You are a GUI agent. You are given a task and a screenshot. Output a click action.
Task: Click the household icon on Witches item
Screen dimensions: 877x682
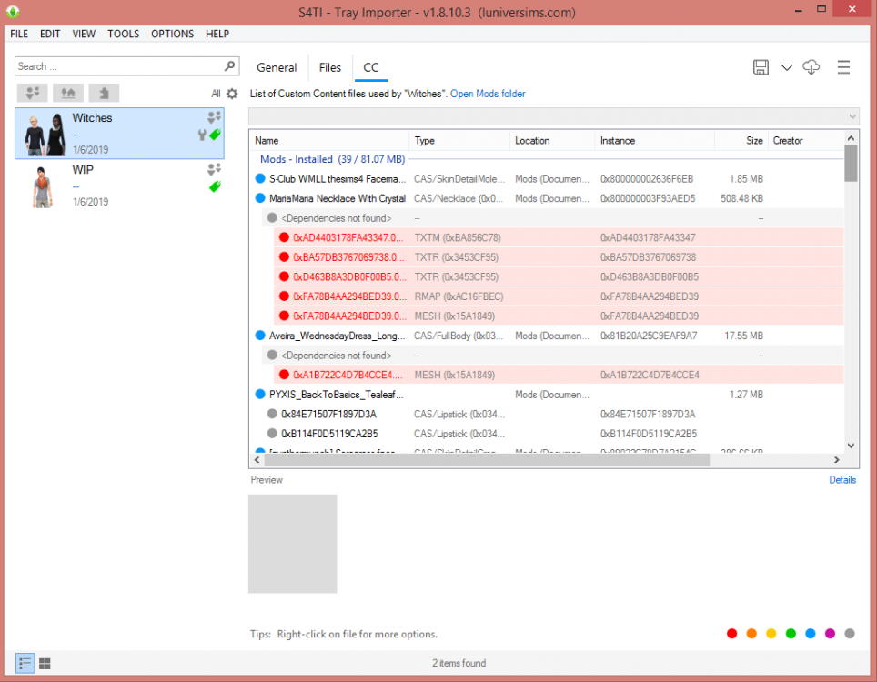(214, 116)
